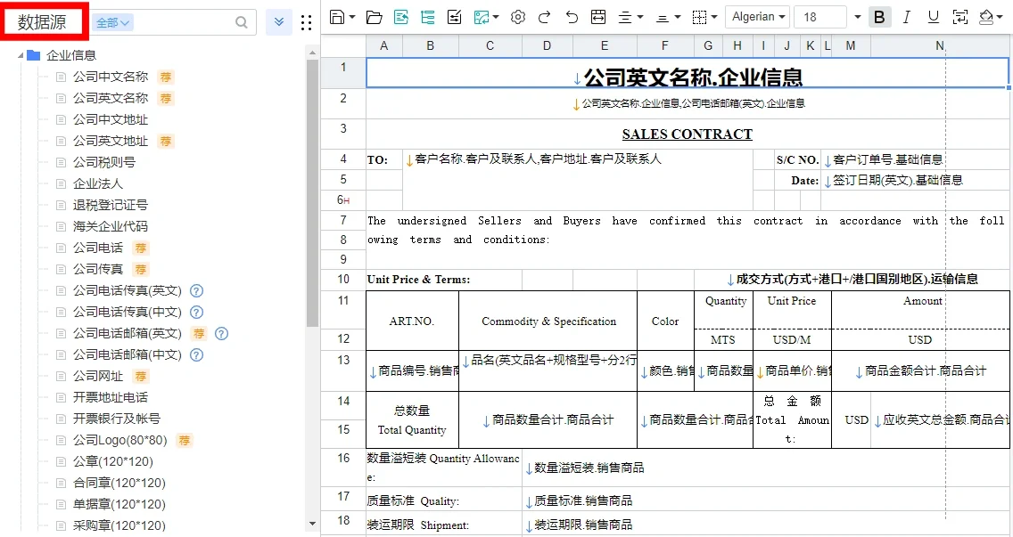Collapse the 企业信息 folder in the tree
This screenshot has height=537, width=1013.
[x=20, y=54]
